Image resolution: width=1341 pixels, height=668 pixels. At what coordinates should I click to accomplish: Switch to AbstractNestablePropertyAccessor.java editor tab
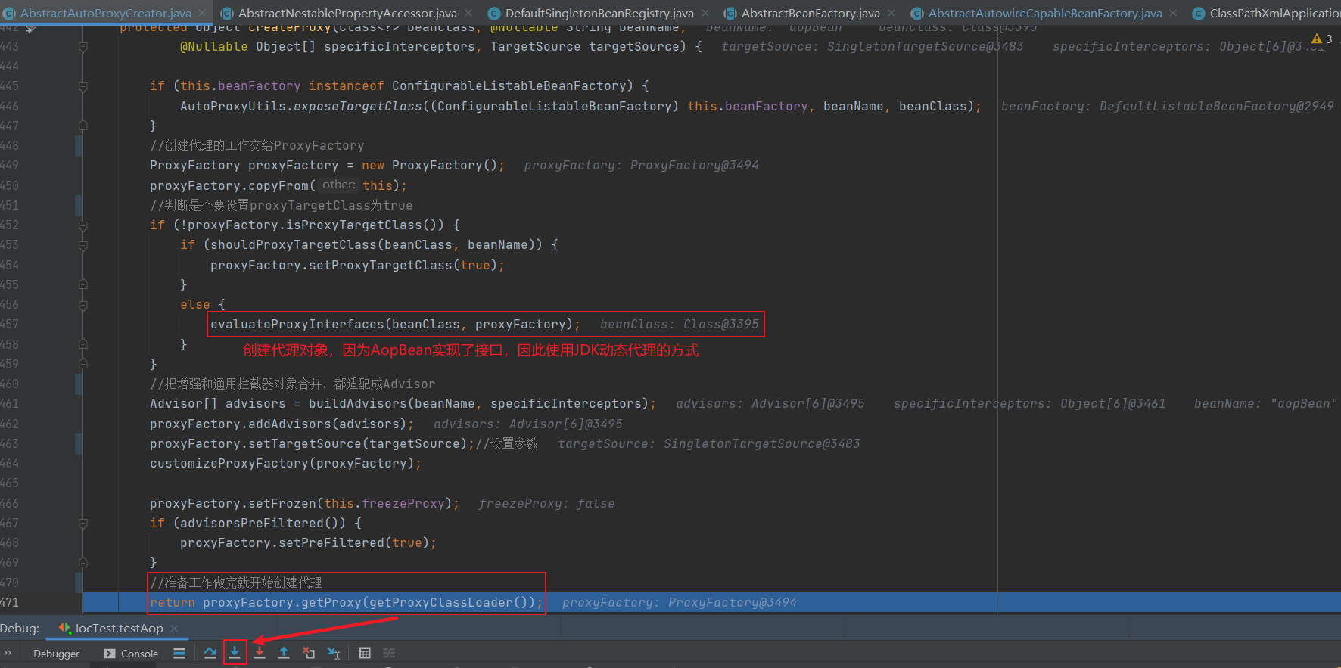(x=347, y=13)
